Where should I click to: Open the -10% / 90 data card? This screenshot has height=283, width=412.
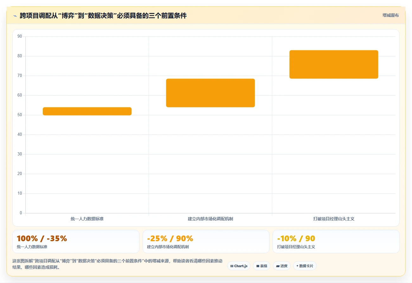click(x=336, y=242)
